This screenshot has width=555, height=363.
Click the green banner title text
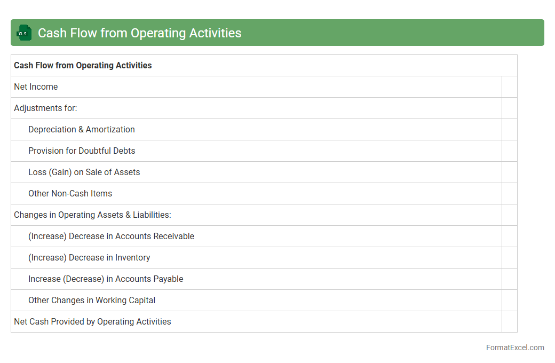(139, 33)
